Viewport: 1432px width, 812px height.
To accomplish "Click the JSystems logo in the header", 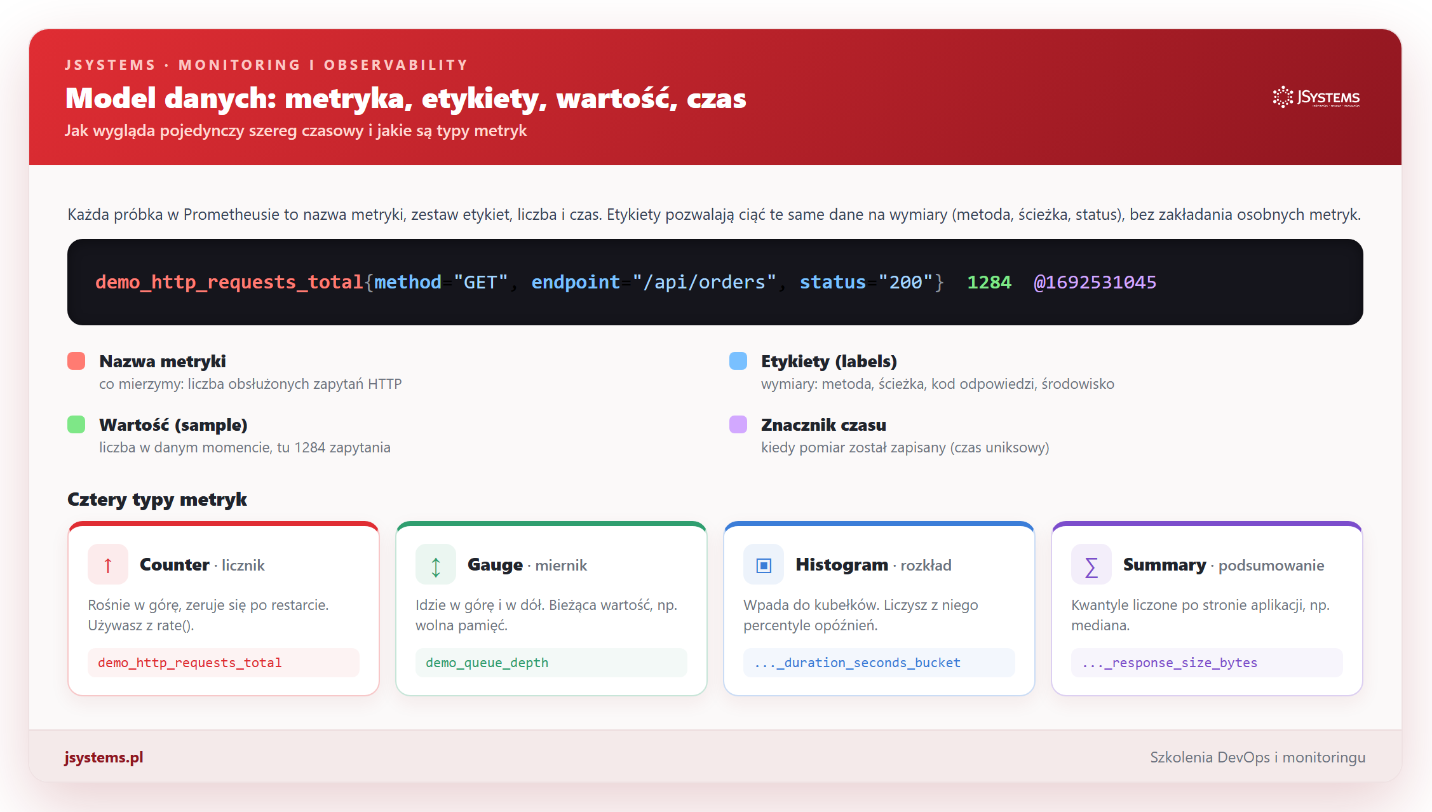I will tap(1316, 97).
